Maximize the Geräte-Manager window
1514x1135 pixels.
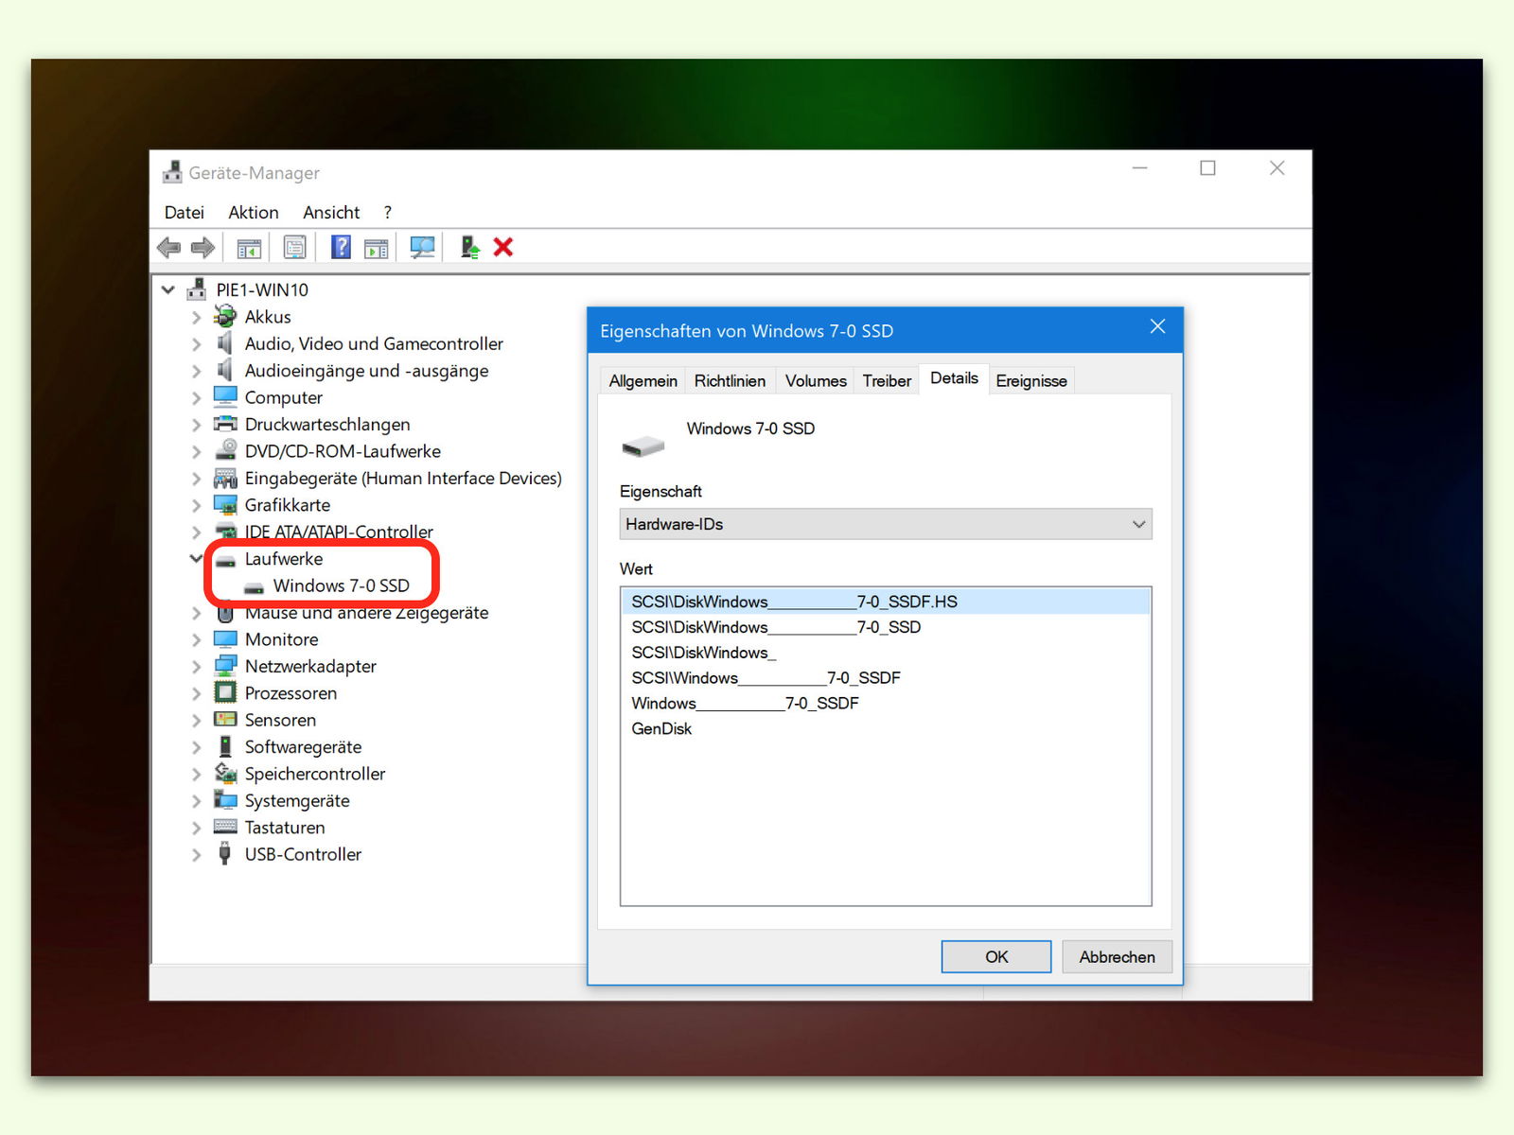tap(1207, 168)
